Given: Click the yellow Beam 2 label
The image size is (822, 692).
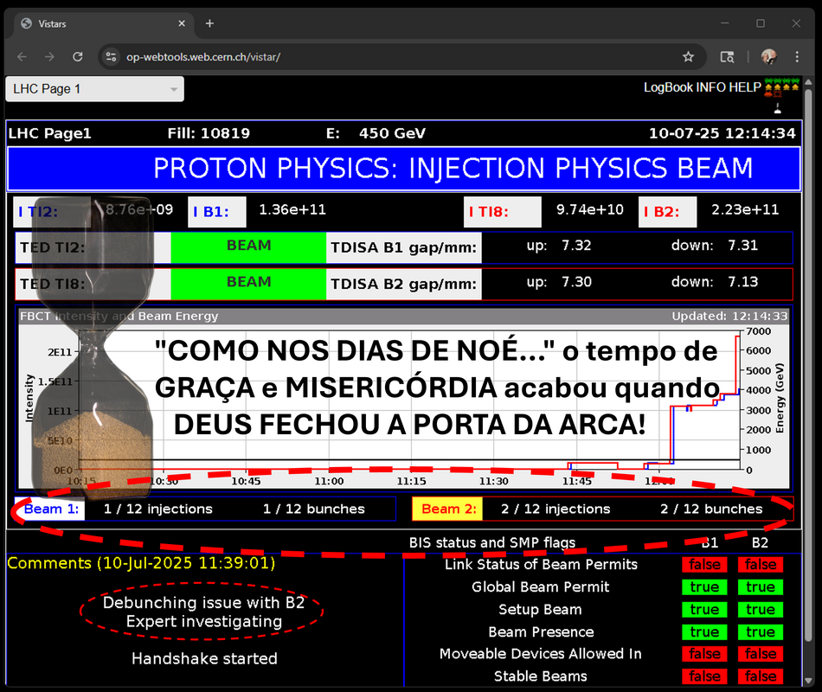Looking at the screenshot, I should (448, 509).
